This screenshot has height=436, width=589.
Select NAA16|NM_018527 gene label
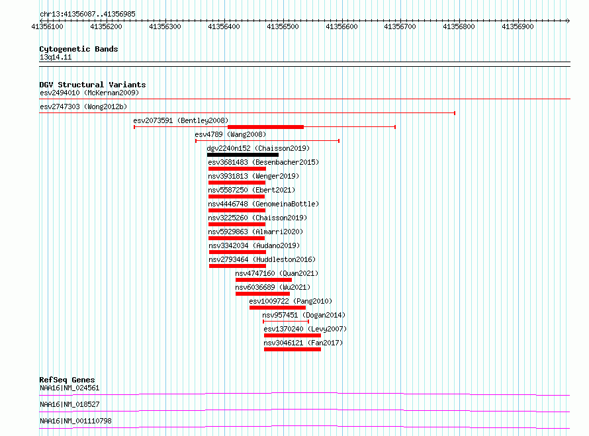point(69,404)
